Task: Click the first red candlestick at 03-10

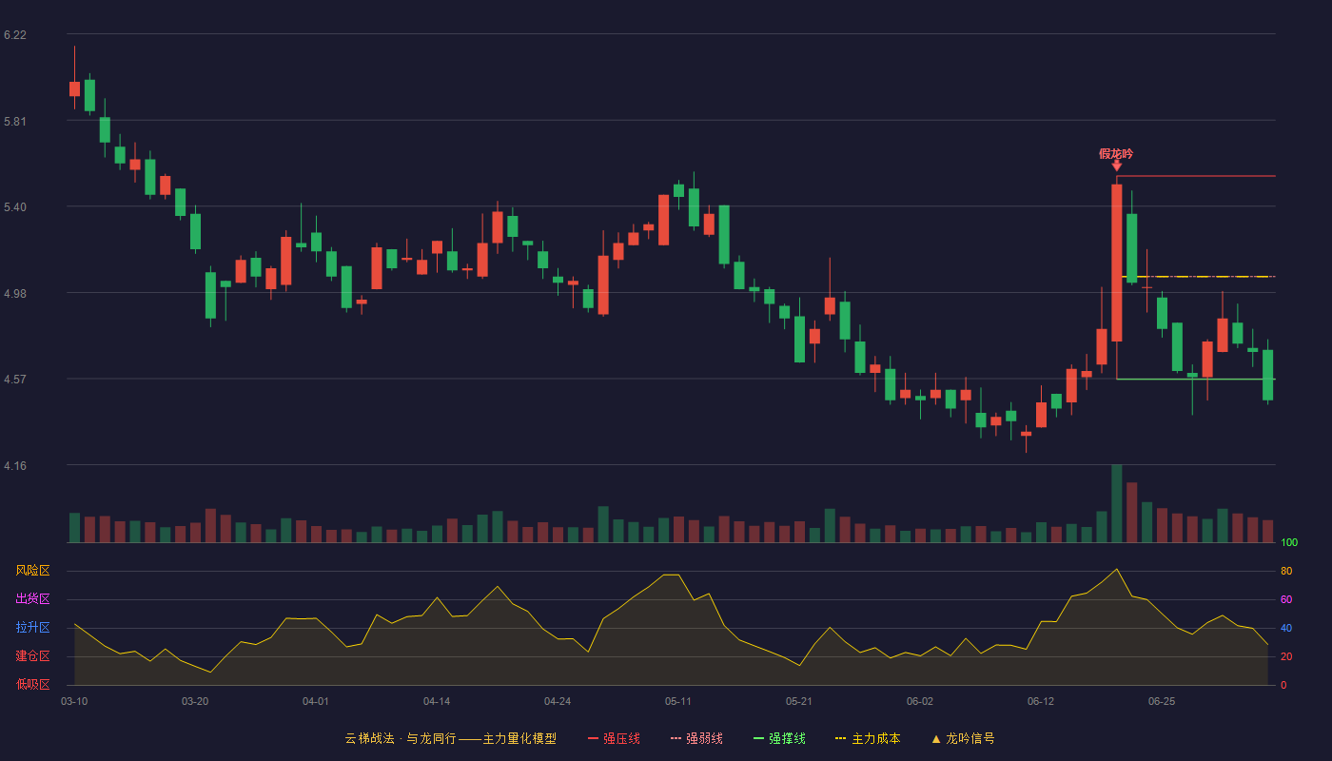Action: pyautogui.click(x=74, y=88)
